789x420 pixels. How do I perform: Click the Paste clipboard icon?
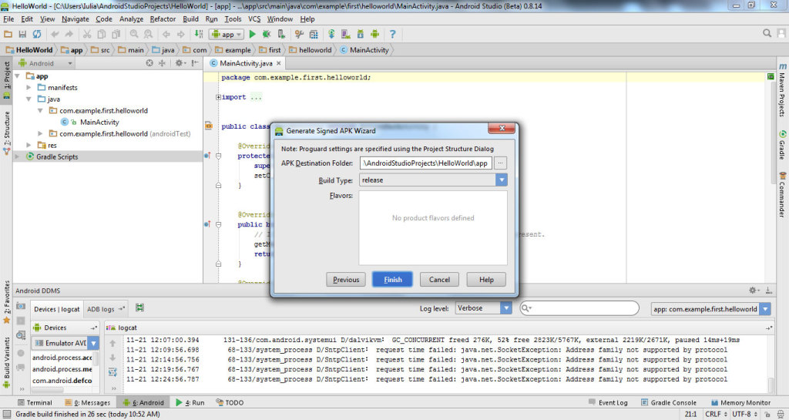(116, 34)
